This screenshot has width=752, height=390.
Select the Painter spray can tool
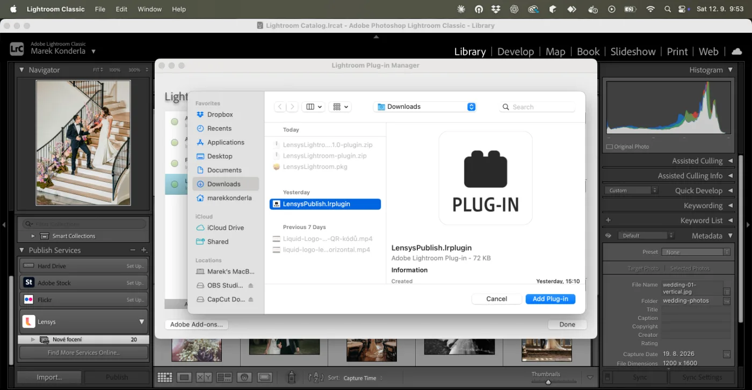[292, 377]
